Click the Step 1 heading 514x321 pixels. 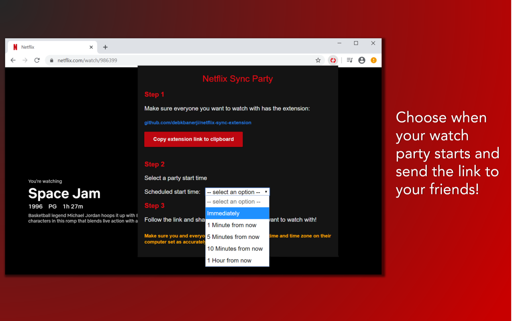tap(154, 94)
